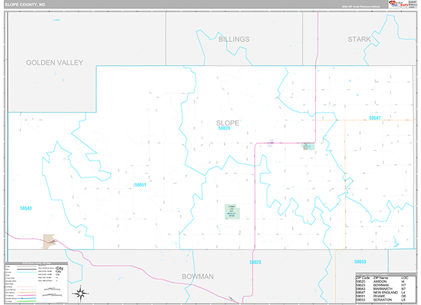Image resolution: width=421 pixels, height=305 pixels.
Task: Click ZIP code label 58620
Action: pyautogui.click(x=225, y=128)
